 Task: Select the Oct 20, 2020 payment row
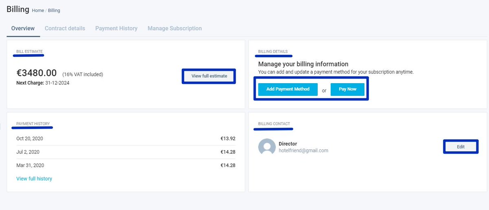coord(126,139)
